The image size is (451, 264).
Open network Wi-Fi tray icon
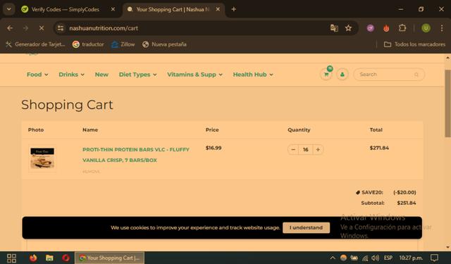365,258
